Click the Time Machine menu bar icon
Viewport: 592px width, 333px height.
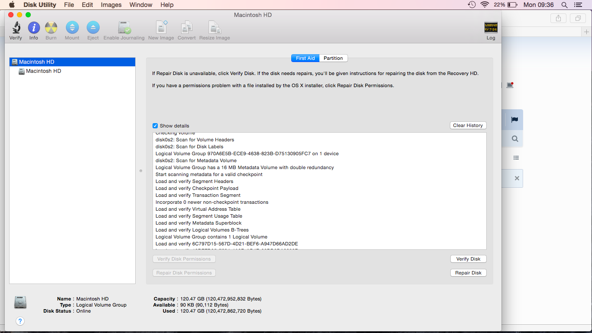click(472, 5)
